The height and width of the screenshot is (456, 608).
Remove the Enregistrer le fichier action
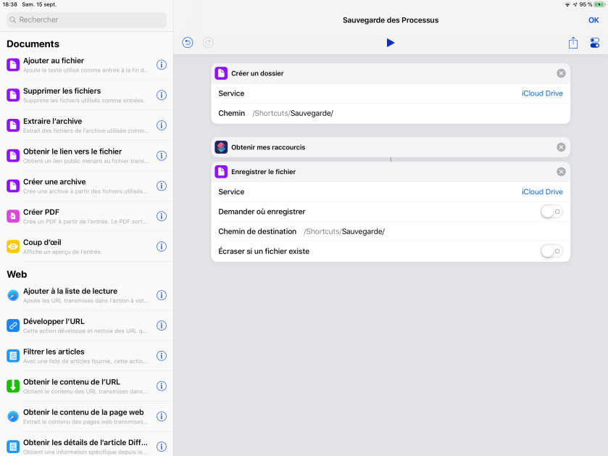561,172
